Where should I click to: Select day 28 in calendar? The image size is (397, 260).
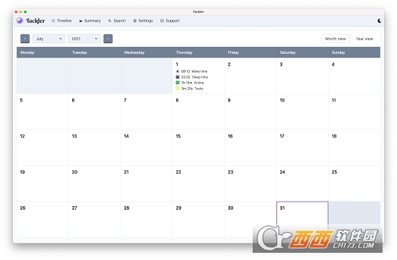(147, 220)
